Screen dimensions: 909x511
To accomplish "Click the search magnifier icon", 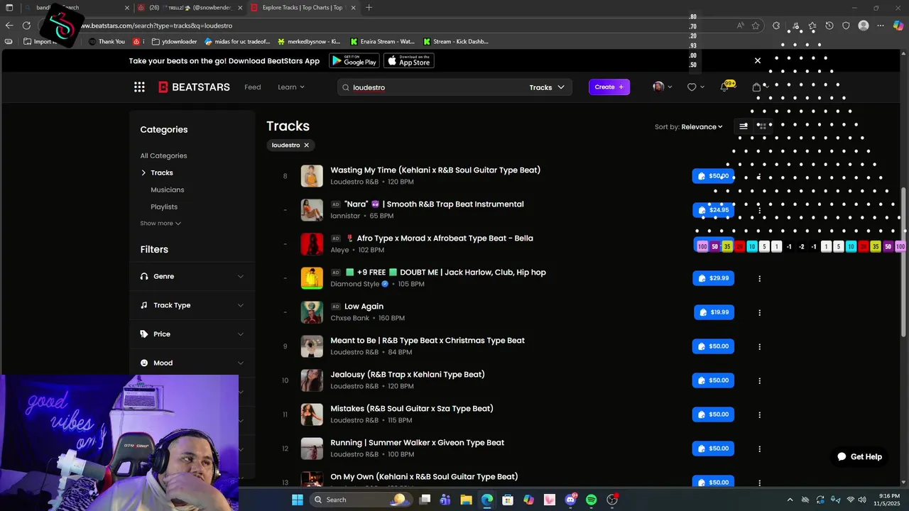I will (346, 87).
